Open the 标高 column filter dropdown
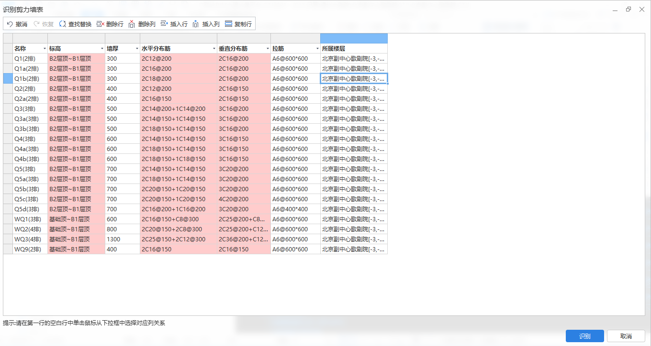The width and height of the screenshot is (651, 346). [x=102, y=49]
